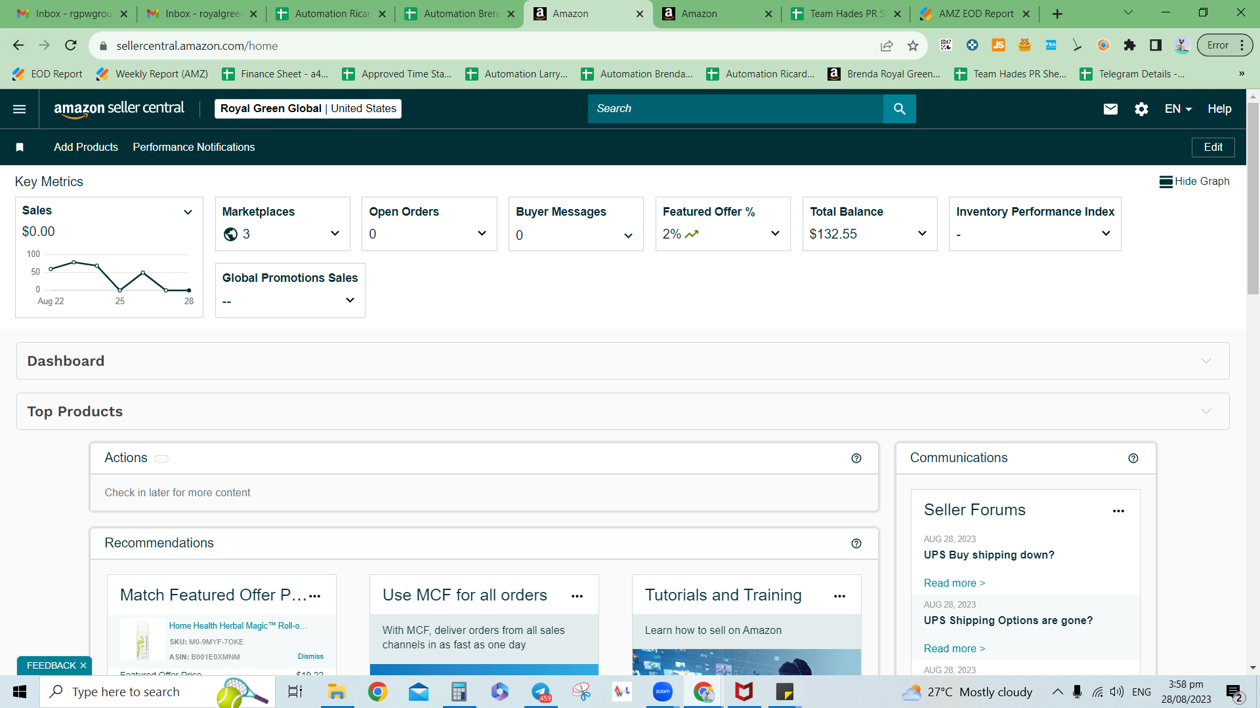The width and height of the screenshot is (1260, 708).
Task: Switch to Automation Ricardo tab
Action: point(331,14)
